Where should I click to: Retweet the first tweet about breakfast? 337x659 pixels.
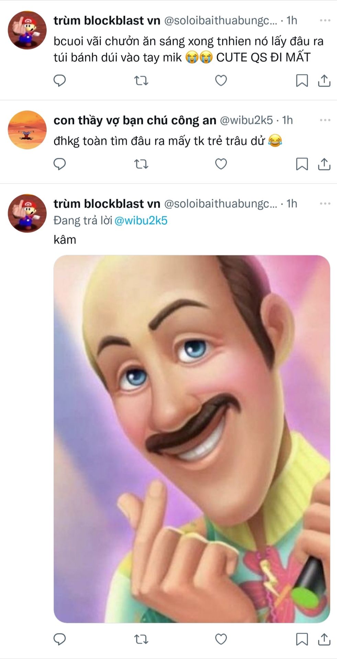coord(141,81)
